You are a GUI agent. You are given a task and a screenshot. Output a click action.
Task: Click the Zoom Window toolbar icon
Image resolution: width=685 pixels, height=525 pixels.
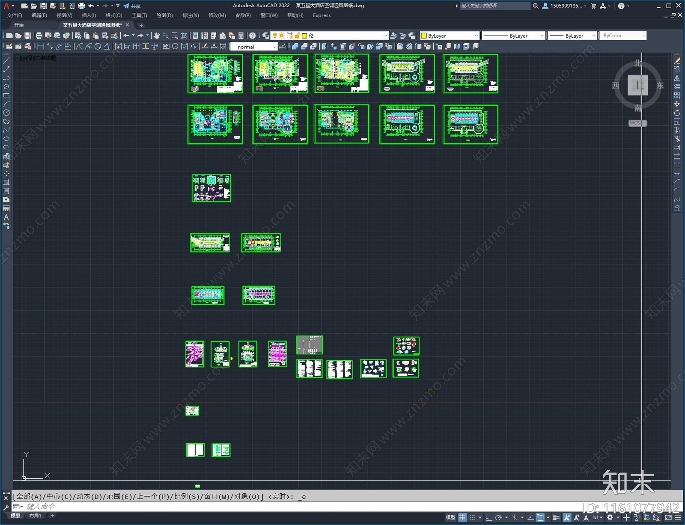(x=175, y=36)
